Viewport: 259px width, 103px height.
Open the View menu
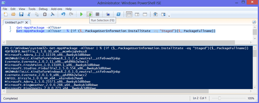(22, 9)
